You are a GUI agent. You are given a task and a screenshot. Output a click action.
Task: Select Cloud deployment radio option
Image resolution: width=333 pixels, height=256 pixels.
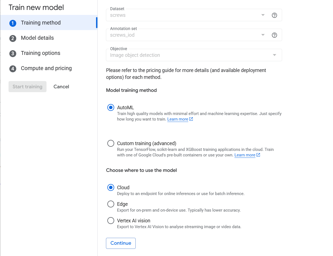(x=111, y=188)
